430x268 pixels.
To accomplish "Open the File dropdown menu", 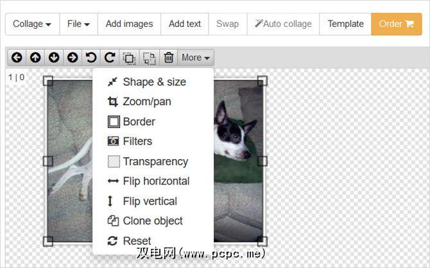I will click(x=78, y=24).
